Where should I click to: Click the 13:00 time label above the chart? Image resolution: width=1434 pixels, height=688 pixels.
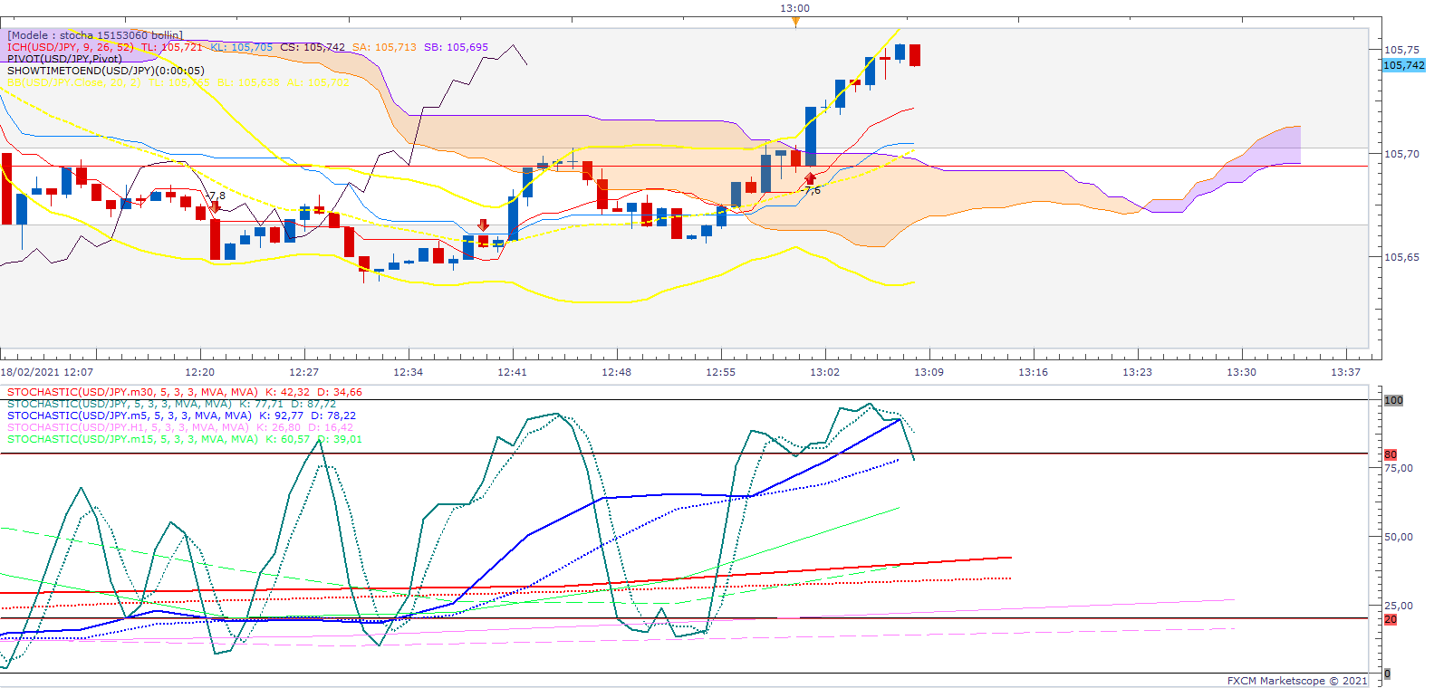795,8
